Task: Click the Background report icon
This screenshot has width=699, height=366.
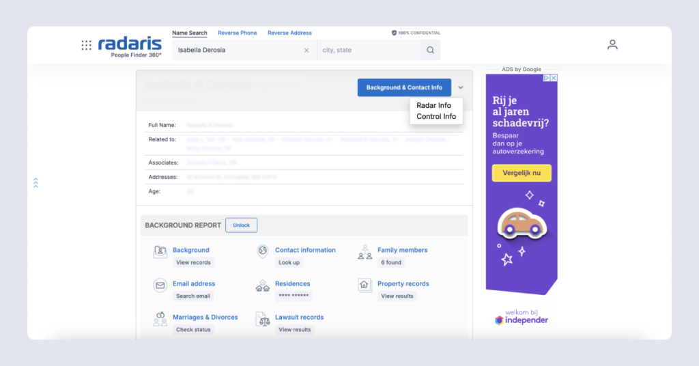Action: pos(160,252)
